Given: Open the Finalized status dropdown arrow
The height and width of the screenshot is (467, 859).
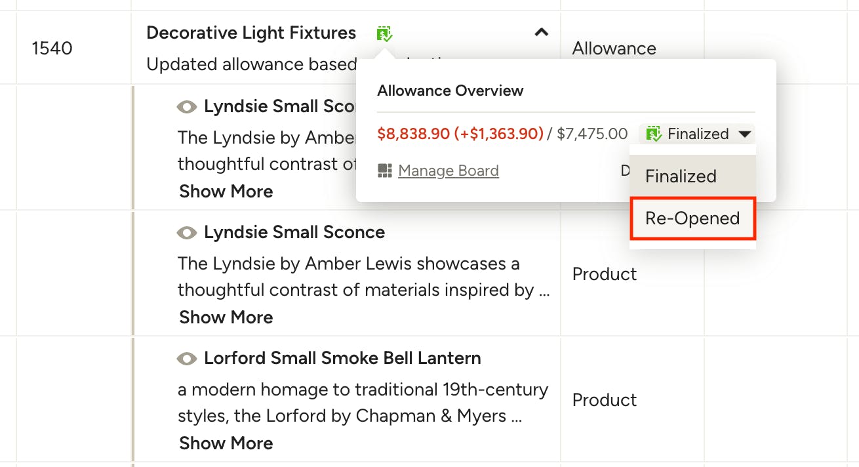Looking at the screenshot, I should point(744,134).
